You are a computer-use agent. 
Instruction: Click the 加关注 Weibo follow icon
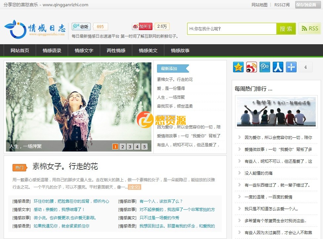tap(142, 26)
